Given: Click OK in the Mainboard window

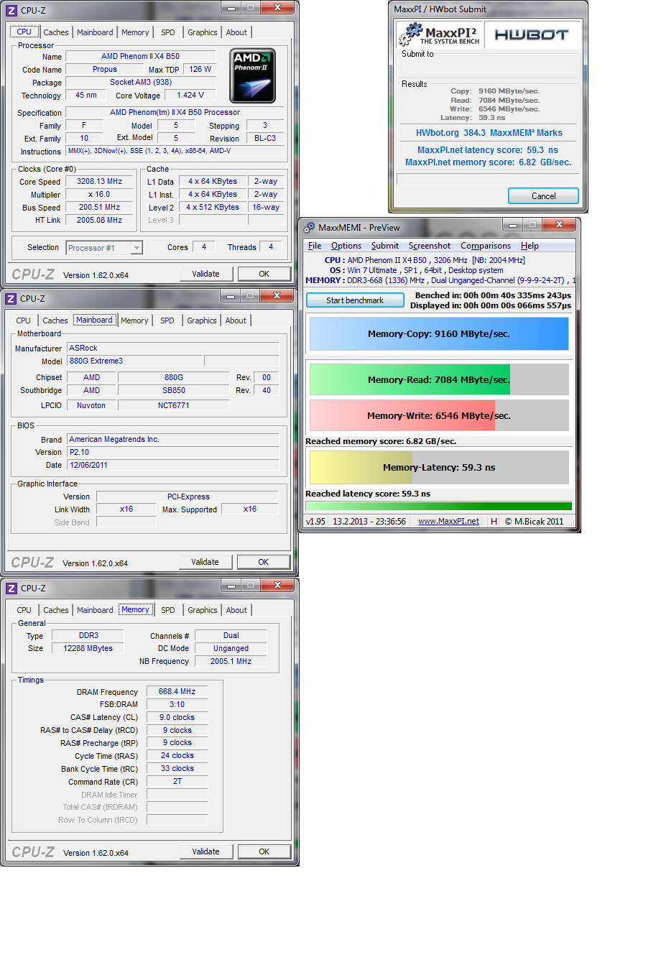Looking at the screenshot, I should 264,562.
